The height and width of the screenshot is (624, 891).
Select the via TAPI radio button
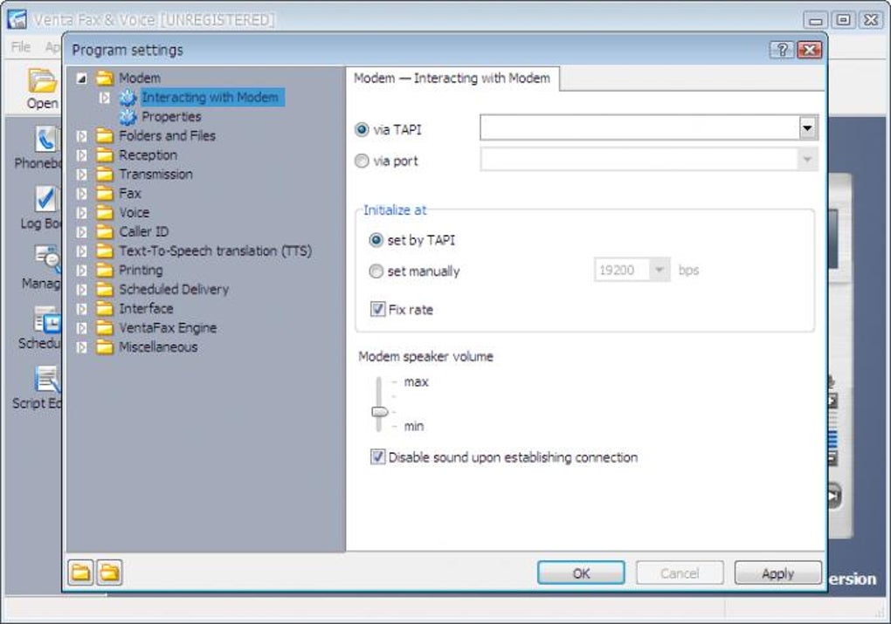362,129
